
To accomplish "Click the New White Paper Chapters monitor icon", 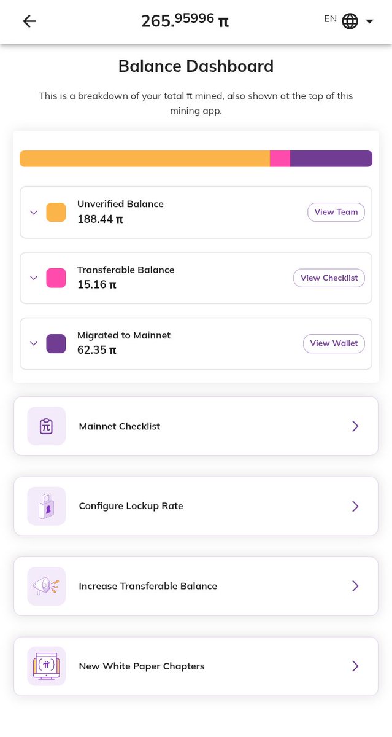I will (x=46, y=666).
